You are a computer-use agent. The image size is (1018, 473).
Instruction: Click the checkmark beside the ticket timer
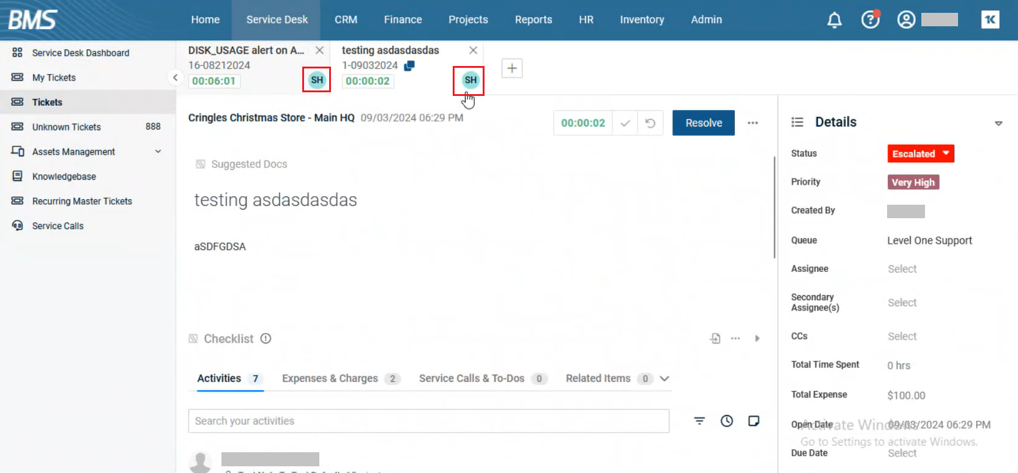(625, 123)
